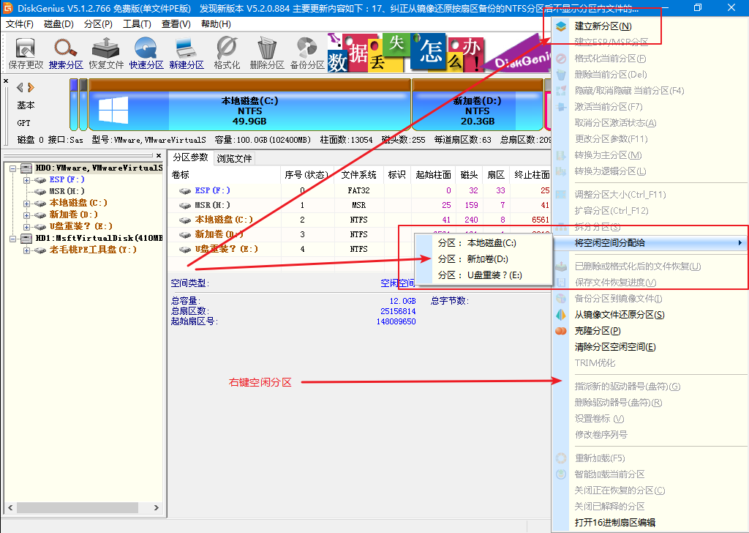Viewport: 749px width, 533px height.
Task: Expand 本地磁盘(C:) node in disk tree
Action: click(x=27, y=204)
